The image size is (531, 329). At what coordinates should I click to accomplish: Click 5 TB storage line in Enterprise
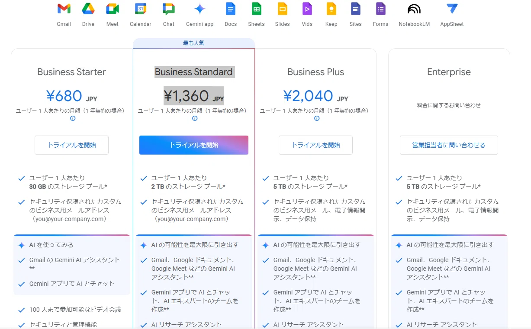point(444,187)
